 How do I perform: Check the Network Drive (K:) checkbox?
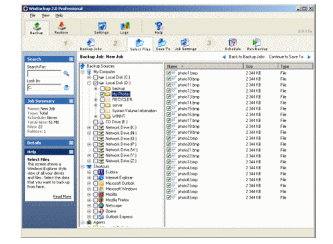(95, 127)
